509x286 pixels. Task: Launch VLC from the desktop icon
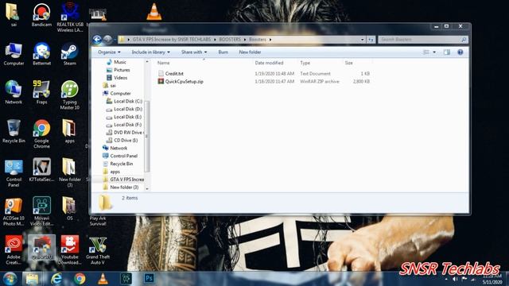tap(153, 12)
